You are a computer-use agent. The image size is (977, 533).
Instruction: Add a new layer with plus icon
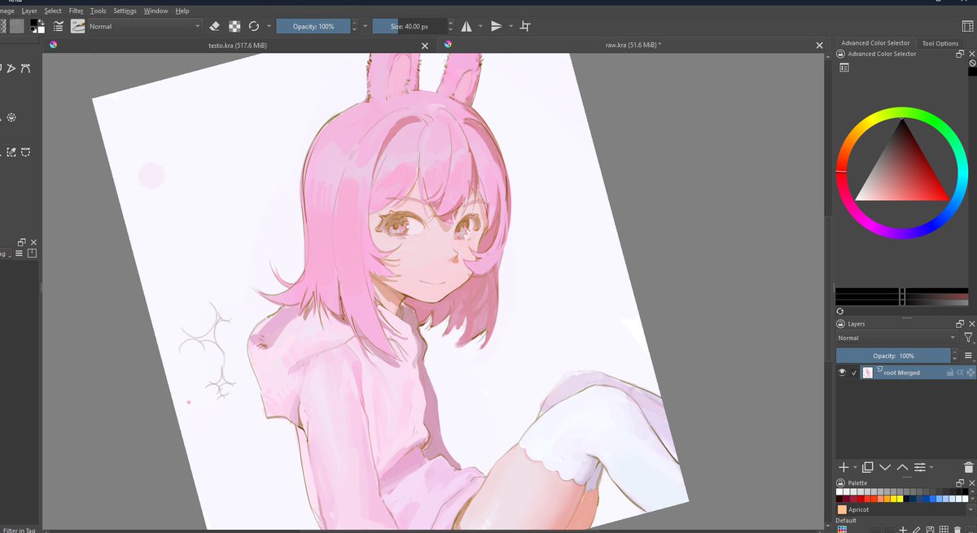click(x=843, y=467)
